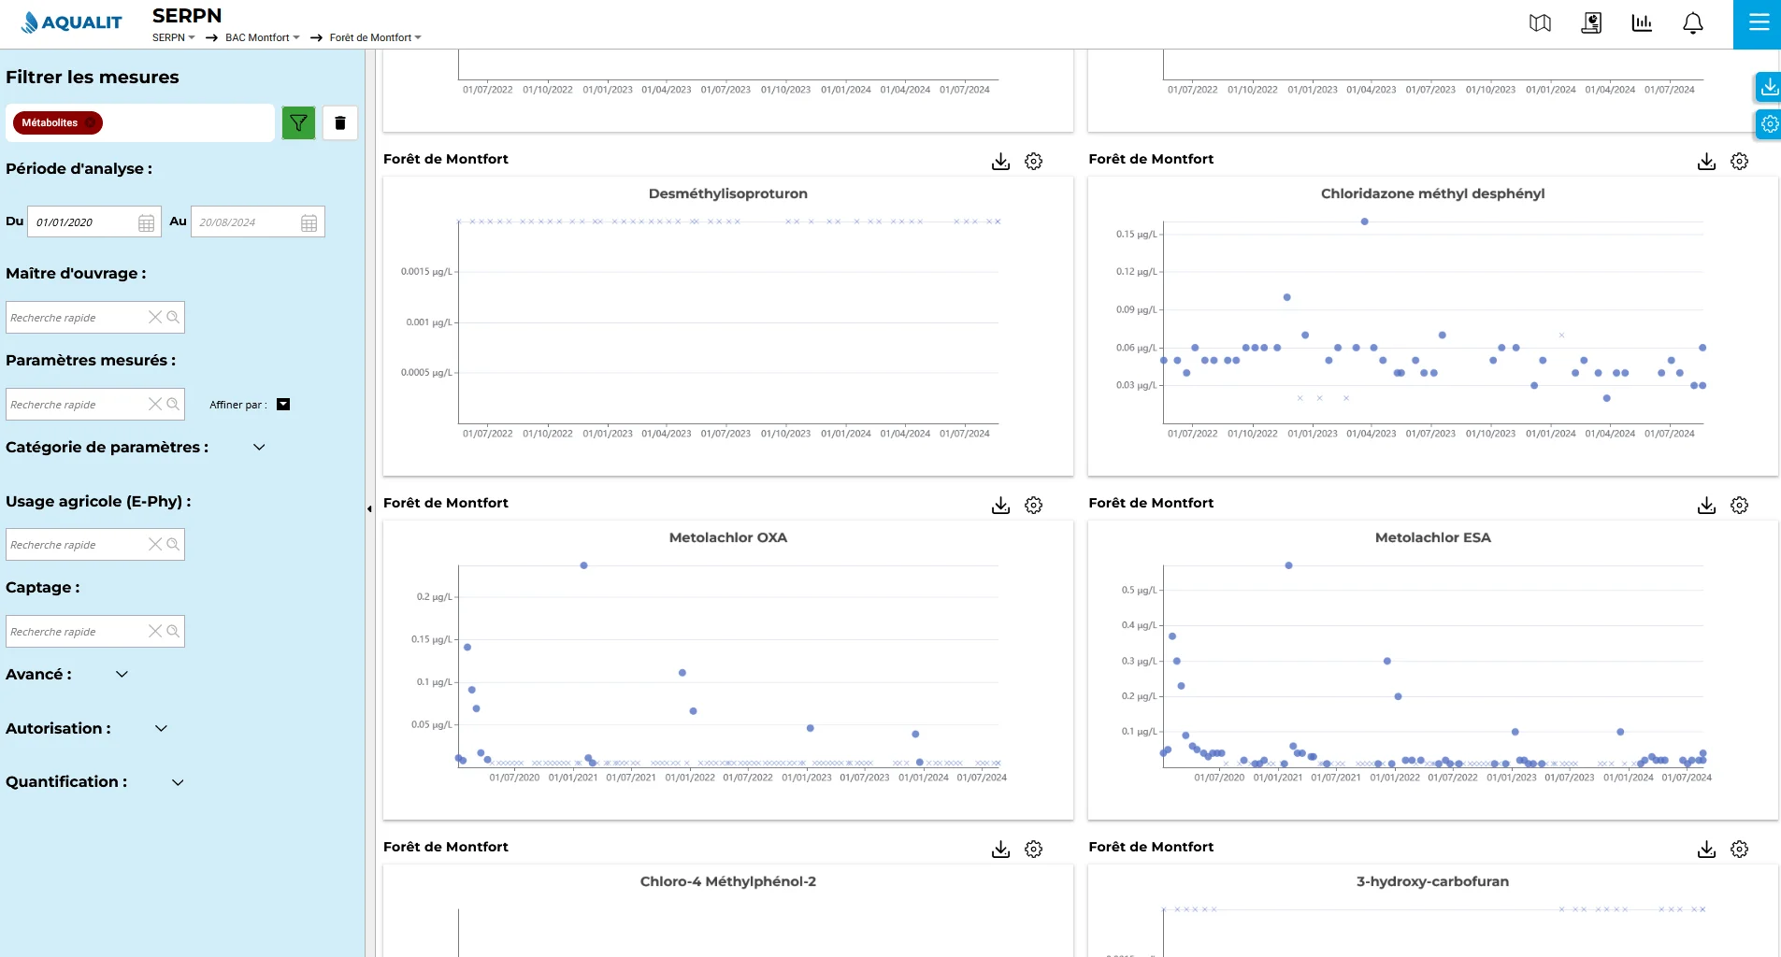Click the highest data point in Metolachlor ESA

coord(1288,565)
